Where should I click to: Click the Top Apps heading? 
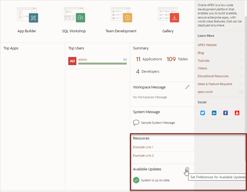(x=11, y=48)
